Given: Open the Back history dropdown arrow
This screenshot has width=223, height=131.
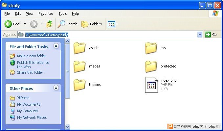Looking at the screenshot, I should (25, 24).
